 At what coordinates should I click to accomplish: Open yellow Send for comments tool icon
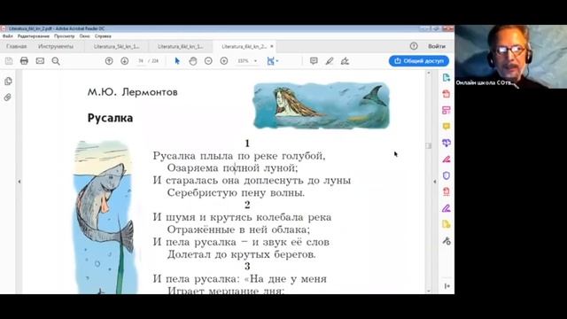447,224
